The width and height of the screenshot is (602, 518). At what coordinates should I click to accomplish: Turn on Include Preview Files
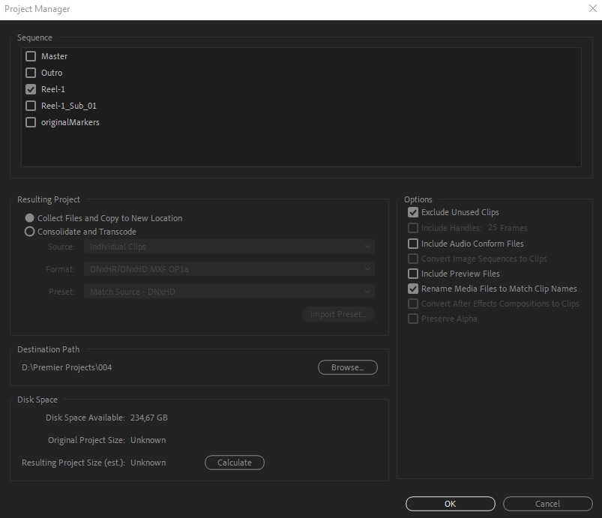(413, 274)
